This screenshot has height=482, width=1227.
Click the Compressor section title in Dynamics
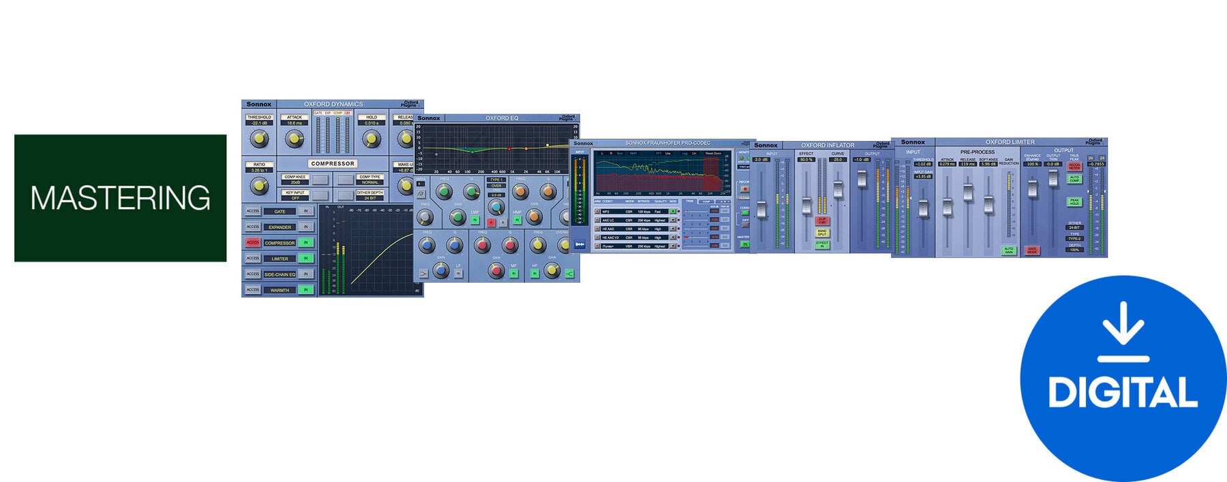333,163
